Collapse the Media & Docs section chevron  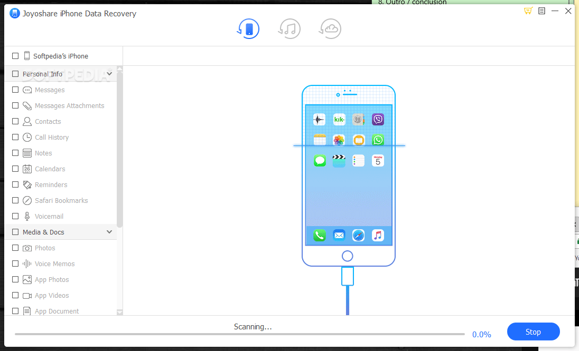(x=109, y=232)
